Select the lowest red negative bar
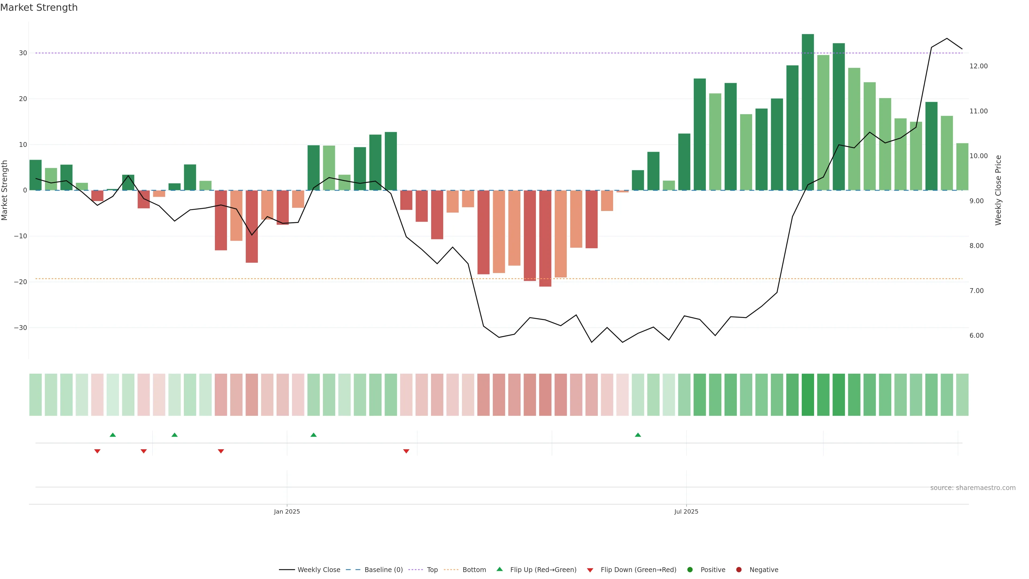The image size is (1029, 579). click(x=545, y=238)
